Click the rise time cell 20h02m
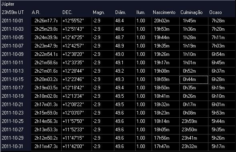 point(166,21)
